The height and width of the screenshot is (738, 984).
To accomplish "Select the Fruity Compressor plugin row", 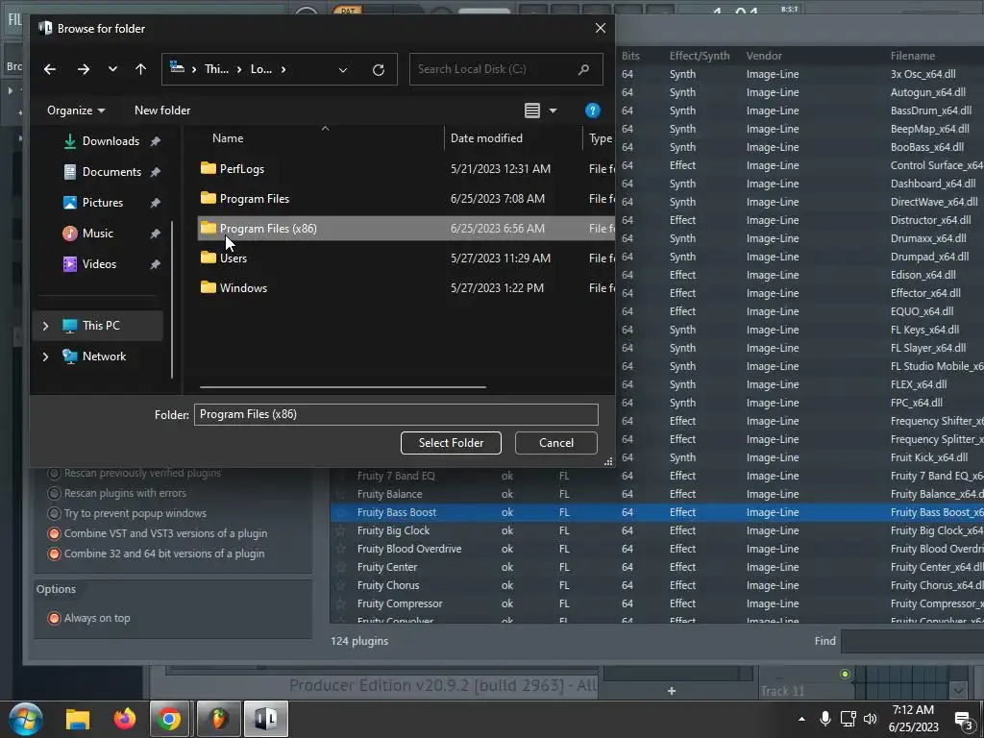I will click(x=657, y=603).
